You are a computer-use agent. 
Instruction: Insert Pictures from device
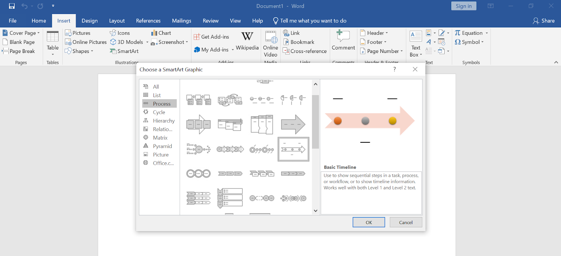pos(78,33)
